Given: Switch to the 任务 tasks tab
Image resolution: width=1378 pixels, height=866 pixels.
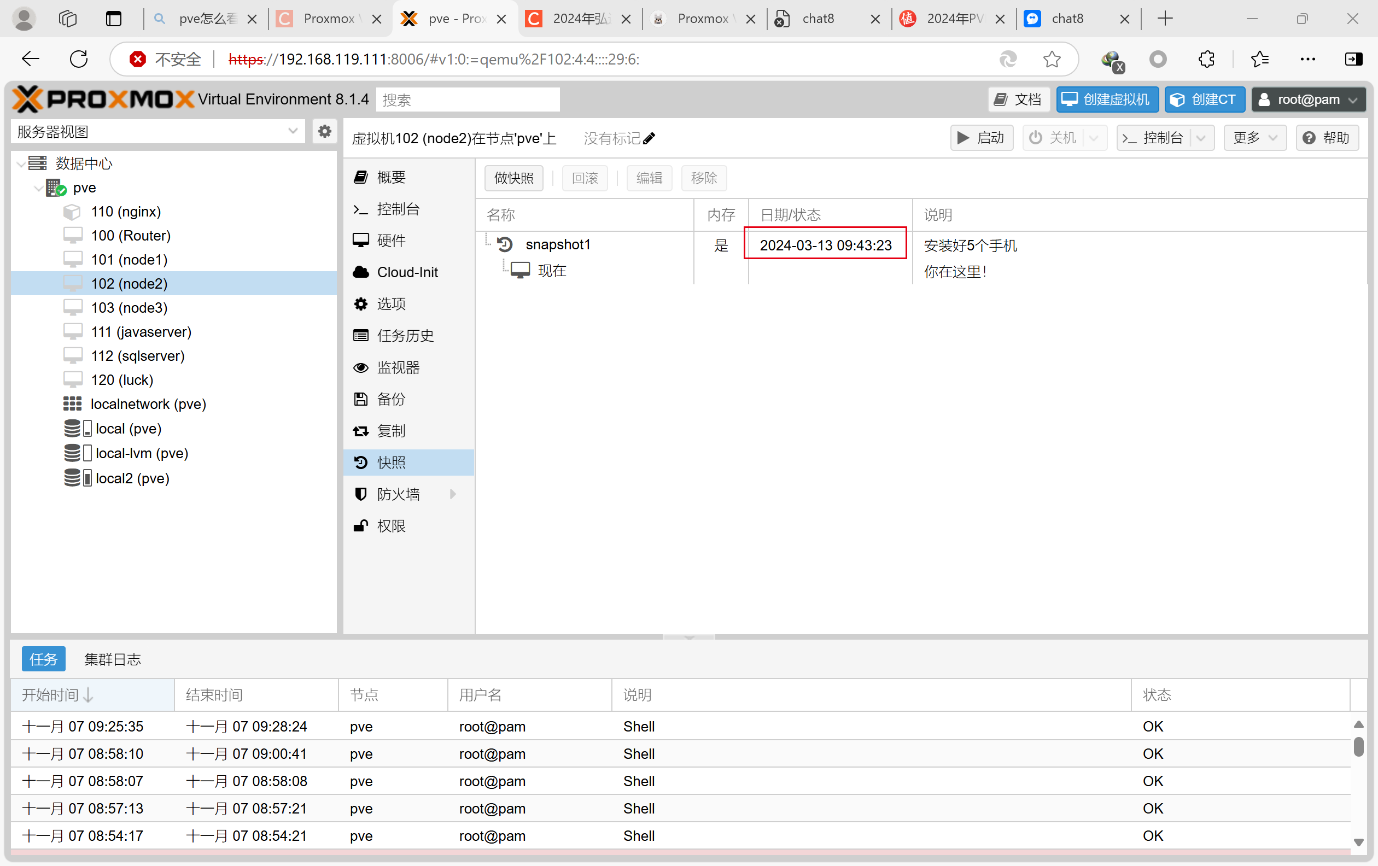Looking at the screenshot, I should (44, 659).
